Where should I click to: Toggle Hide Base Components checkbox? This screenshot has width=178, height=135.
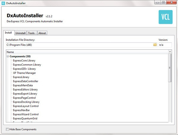7,129
